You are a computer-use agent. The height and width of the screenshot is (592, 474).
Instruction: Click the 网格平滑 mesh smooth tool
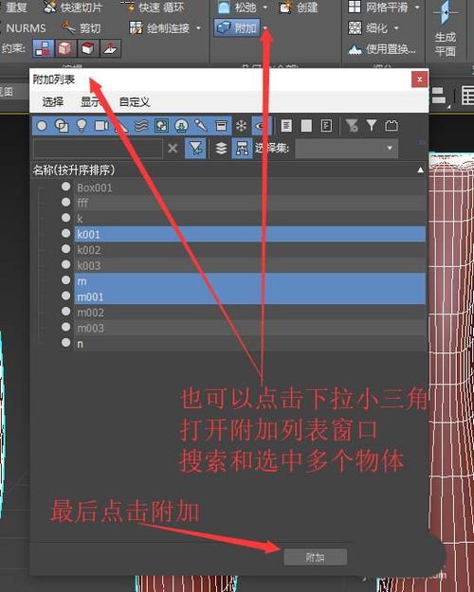coord(378,8)
